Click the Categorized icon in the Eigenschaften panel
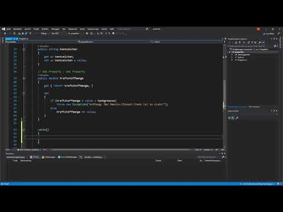 tap(229, 118)
